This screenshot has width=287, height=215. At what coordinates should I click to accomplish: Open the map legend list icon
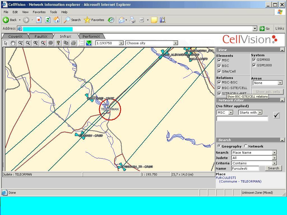tap(81, 43)
